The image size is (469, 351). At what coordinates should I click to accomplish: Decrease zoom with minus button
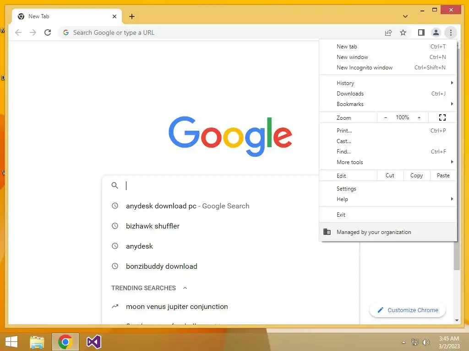386,117
